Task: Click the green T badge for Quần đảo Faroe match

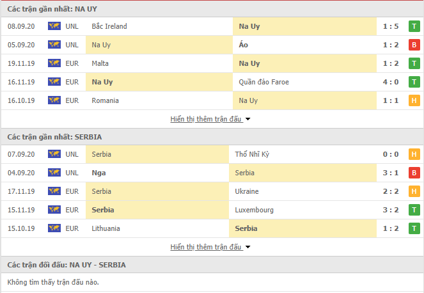Action: [x=414, y=82]
